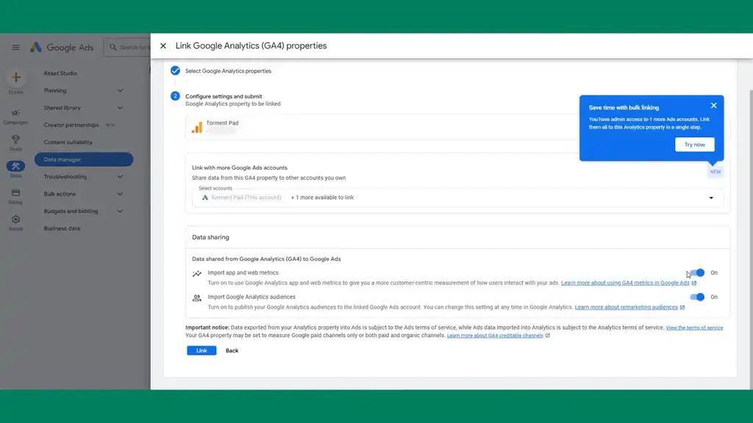Open the View the terms of service link

(696, 327)
